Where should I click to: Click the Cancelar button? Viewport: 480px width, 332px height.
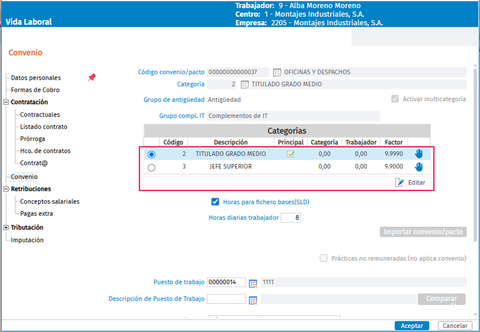point(455,326)
